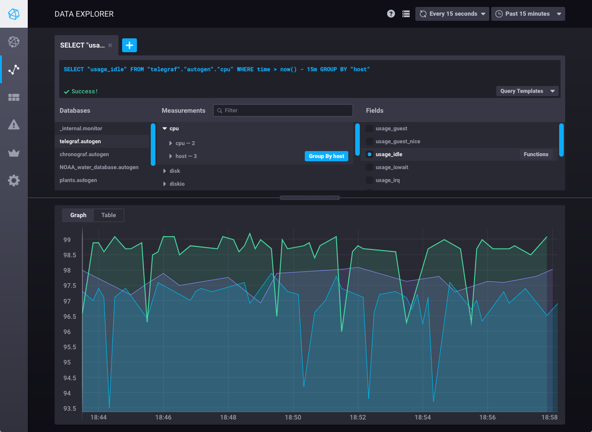
Task: Select the SELECT usa query tab
Action: (83, 45)
